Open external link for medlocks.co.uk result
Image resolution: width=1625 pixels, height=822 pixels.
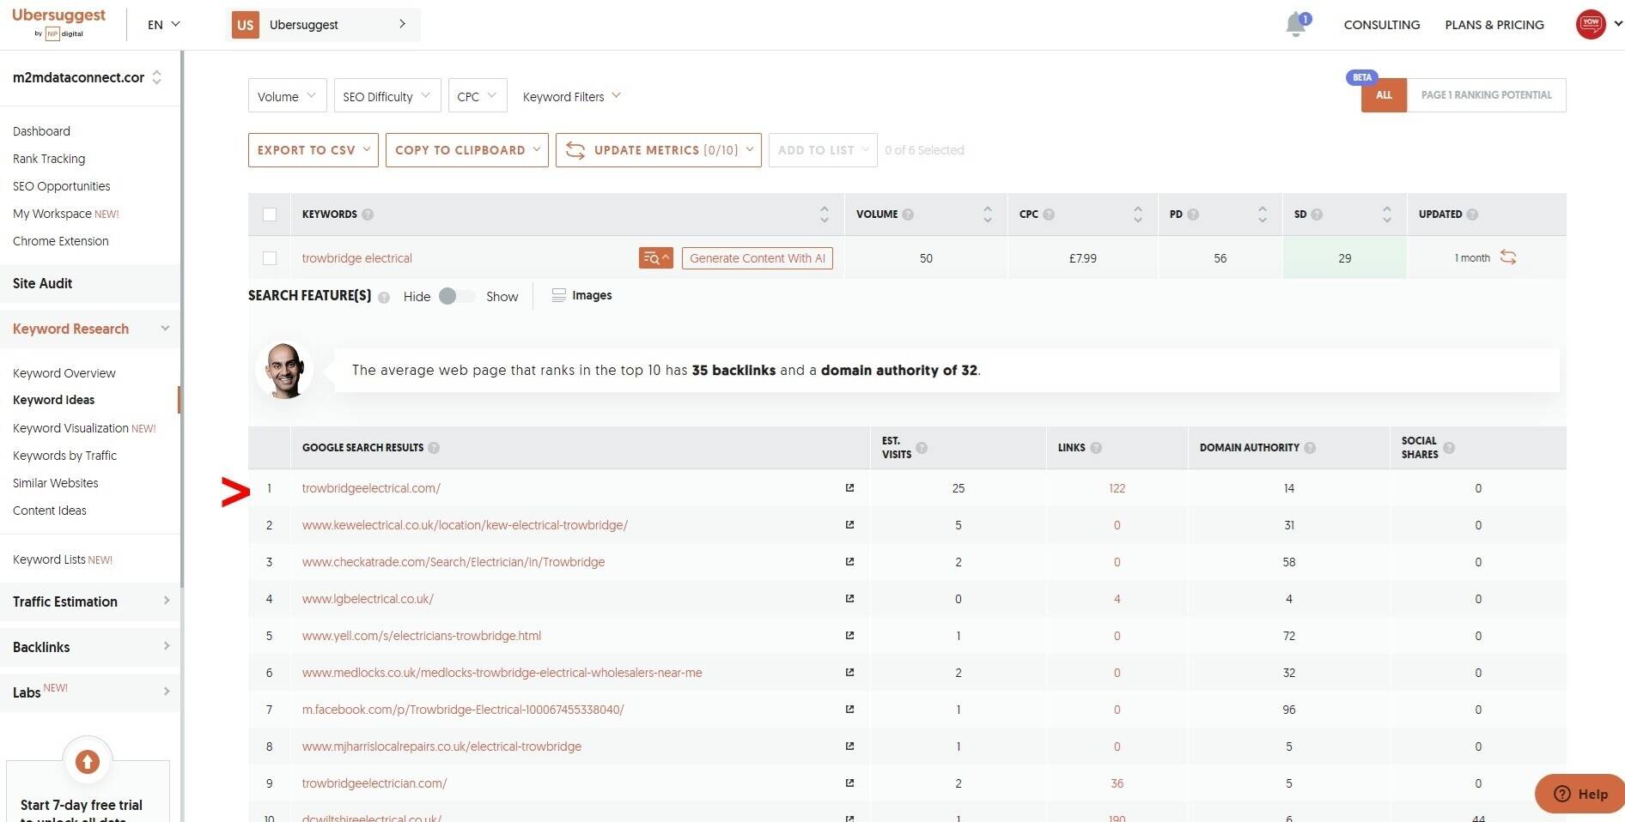(849, 673)
